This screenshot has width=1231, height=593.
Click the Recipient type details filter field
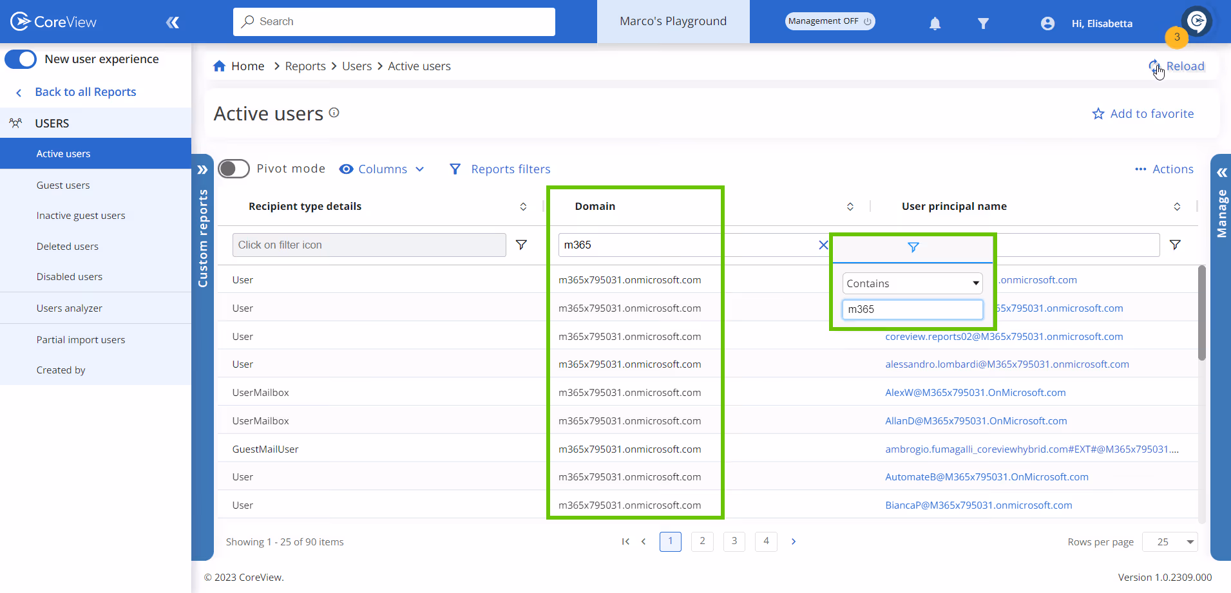[369, 245]
